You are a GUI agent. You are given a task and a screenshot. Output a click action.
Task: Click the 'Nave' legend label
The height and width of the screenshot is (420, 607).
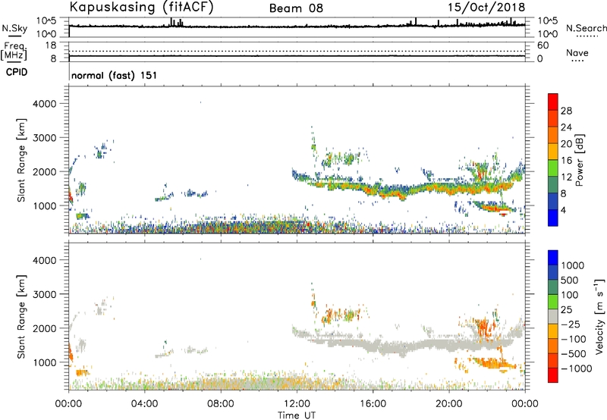(x=577, y=53)
